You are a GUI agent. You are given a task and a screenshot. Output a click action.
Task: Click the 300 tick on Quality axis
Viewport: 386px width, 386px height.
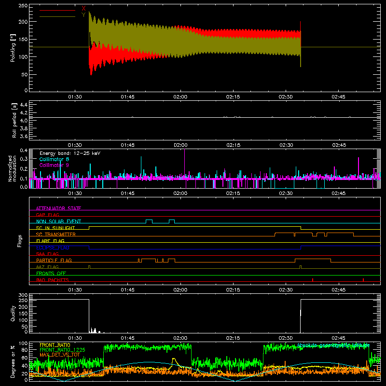tap(23, 295)
